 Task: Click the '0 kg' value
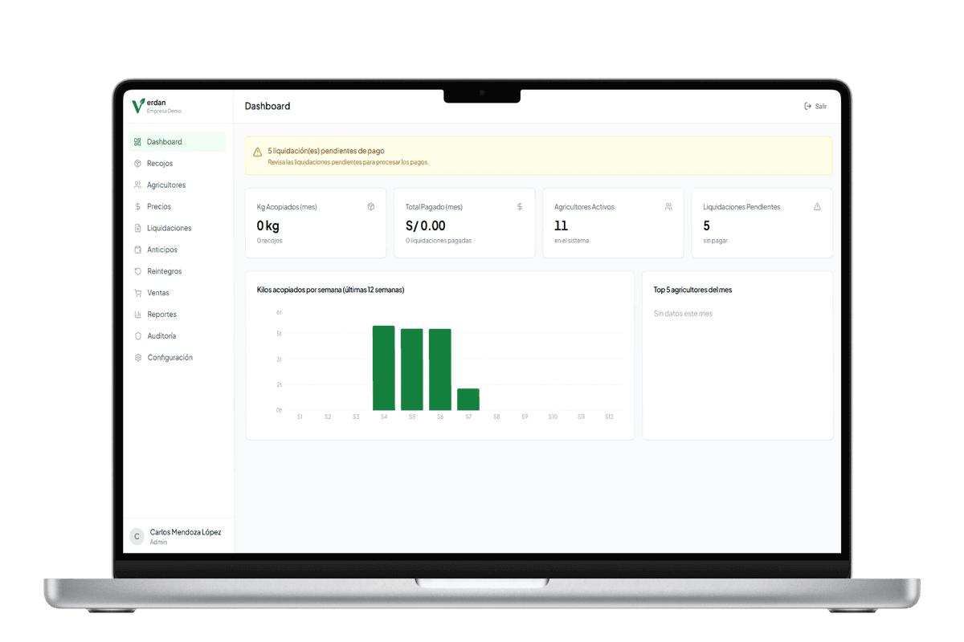click(268, 226)
